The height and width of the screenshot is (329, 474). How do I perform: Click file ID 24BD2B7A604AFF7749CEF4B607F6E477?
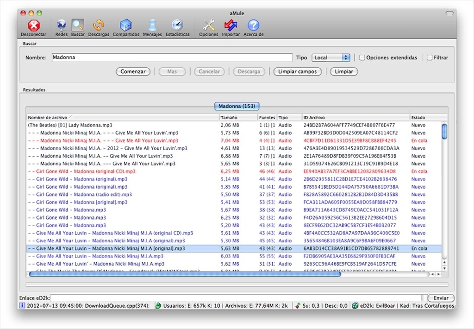point(349,125)
